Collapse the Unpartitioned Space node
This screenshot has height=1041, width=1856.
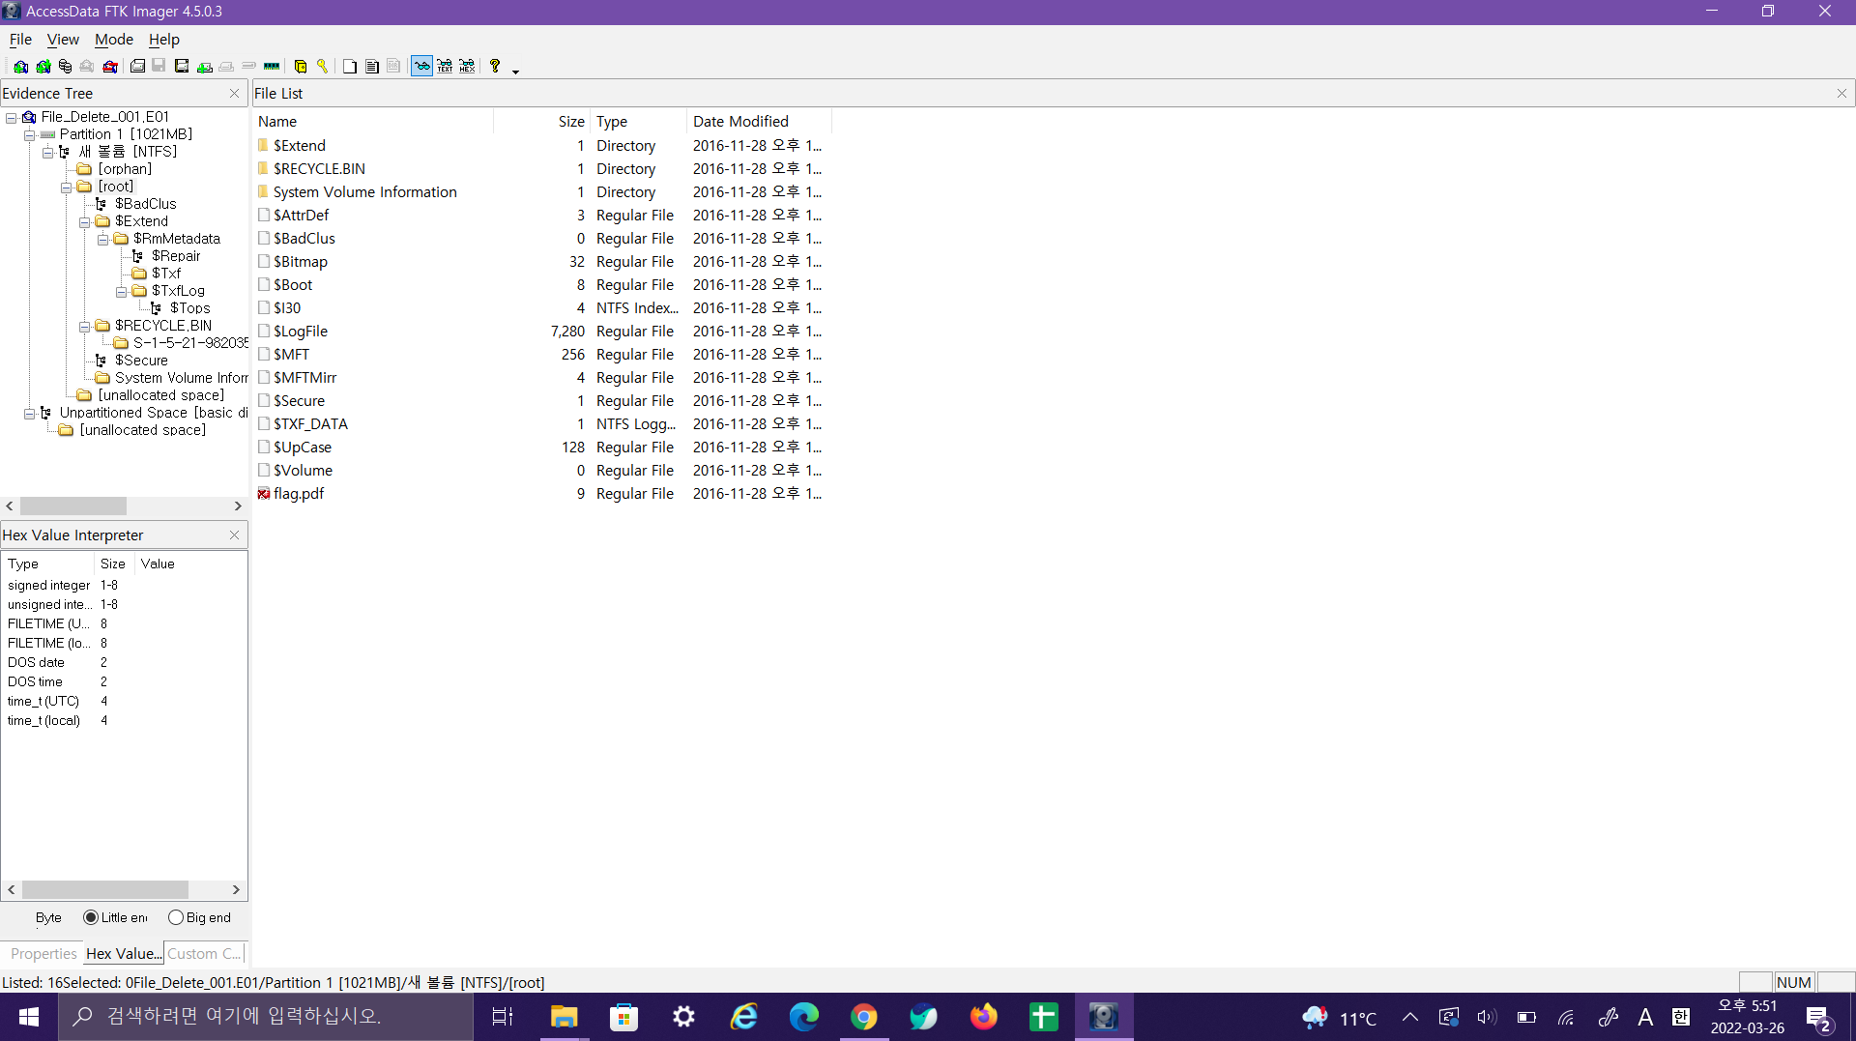pyautogui.click(x=30, y=414)
